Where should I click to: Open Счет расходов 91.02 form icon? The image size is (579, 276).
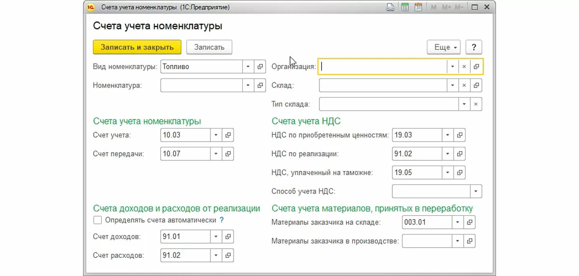click(x=228, y=255)
